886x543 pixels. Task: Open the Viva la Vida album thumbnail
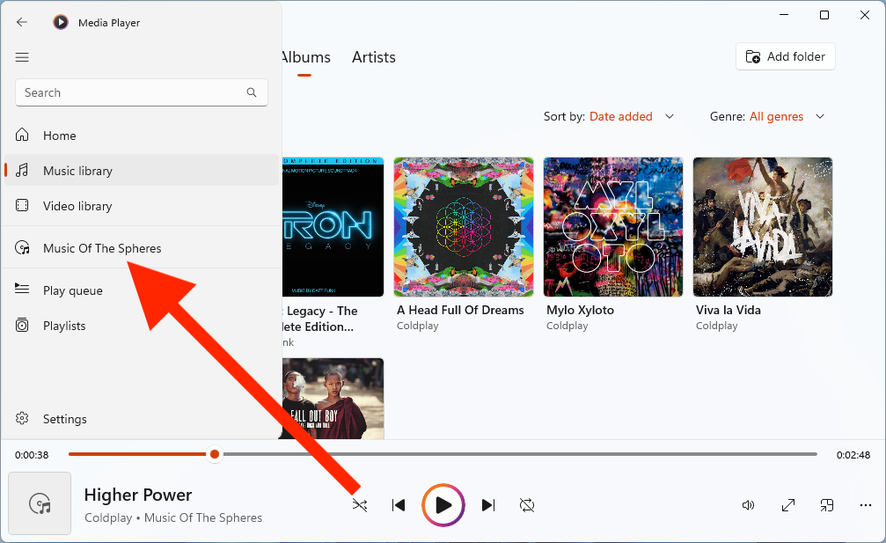(x=762, y=227)
